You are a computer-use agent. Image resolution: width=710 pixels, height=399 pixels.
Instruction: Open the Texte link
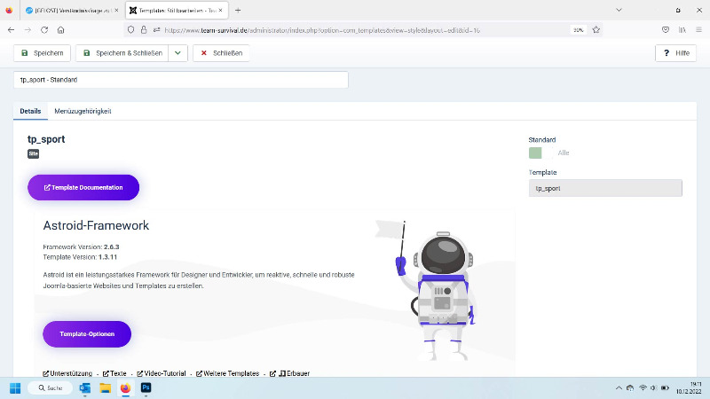tap(114, 373)
